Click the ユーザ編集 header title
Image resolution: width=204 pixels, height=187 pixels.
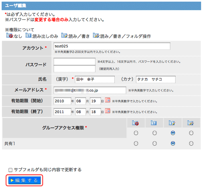16,6
